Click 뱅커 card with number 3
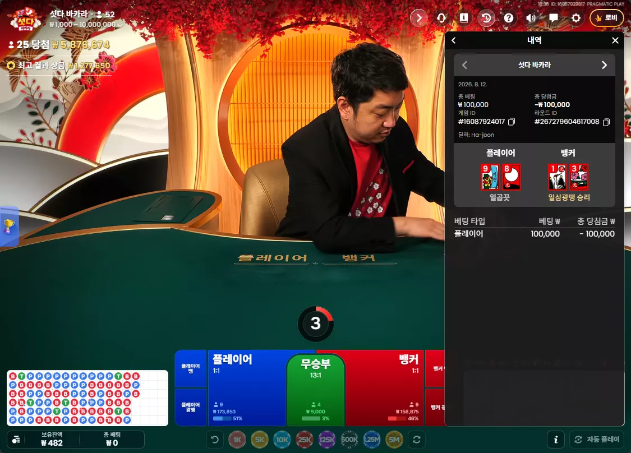Viewport: 631px width, 453px height. tap(579, 177)
